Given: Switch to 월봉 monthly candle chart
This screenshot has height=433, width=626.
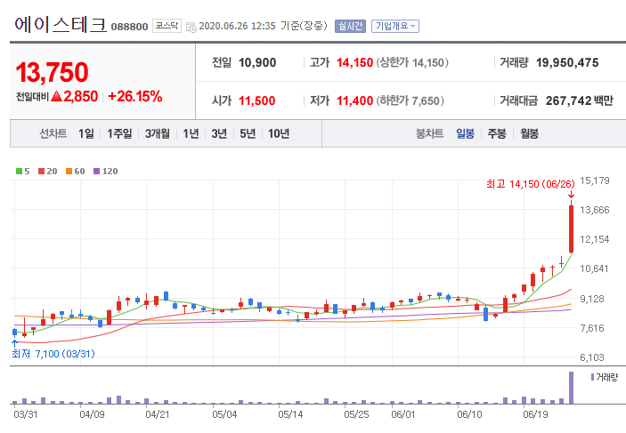Looking at the screenshot, I should coord(530,133).
